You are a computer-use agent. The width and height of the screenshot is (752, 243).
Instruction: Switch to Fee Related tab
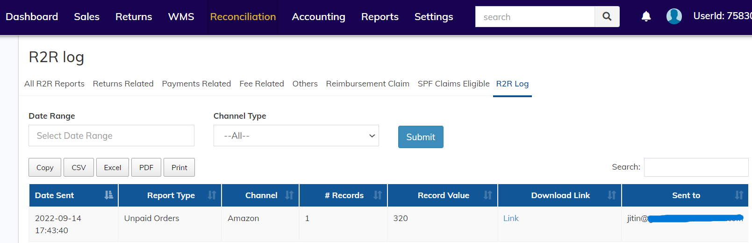click(x=262, y=84)
